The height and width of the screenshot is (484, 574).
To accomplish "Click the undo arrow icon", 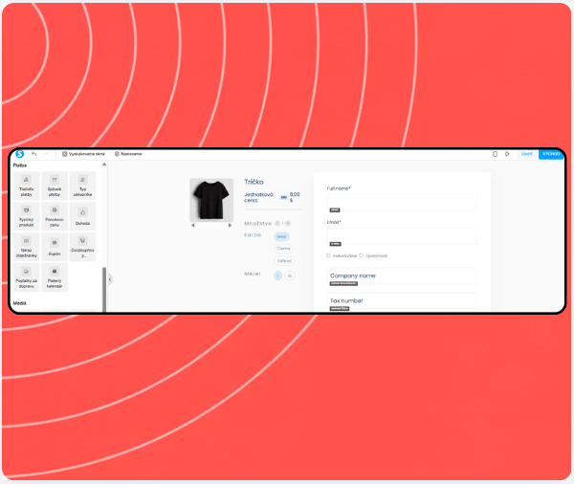I will tap(34, 154).
